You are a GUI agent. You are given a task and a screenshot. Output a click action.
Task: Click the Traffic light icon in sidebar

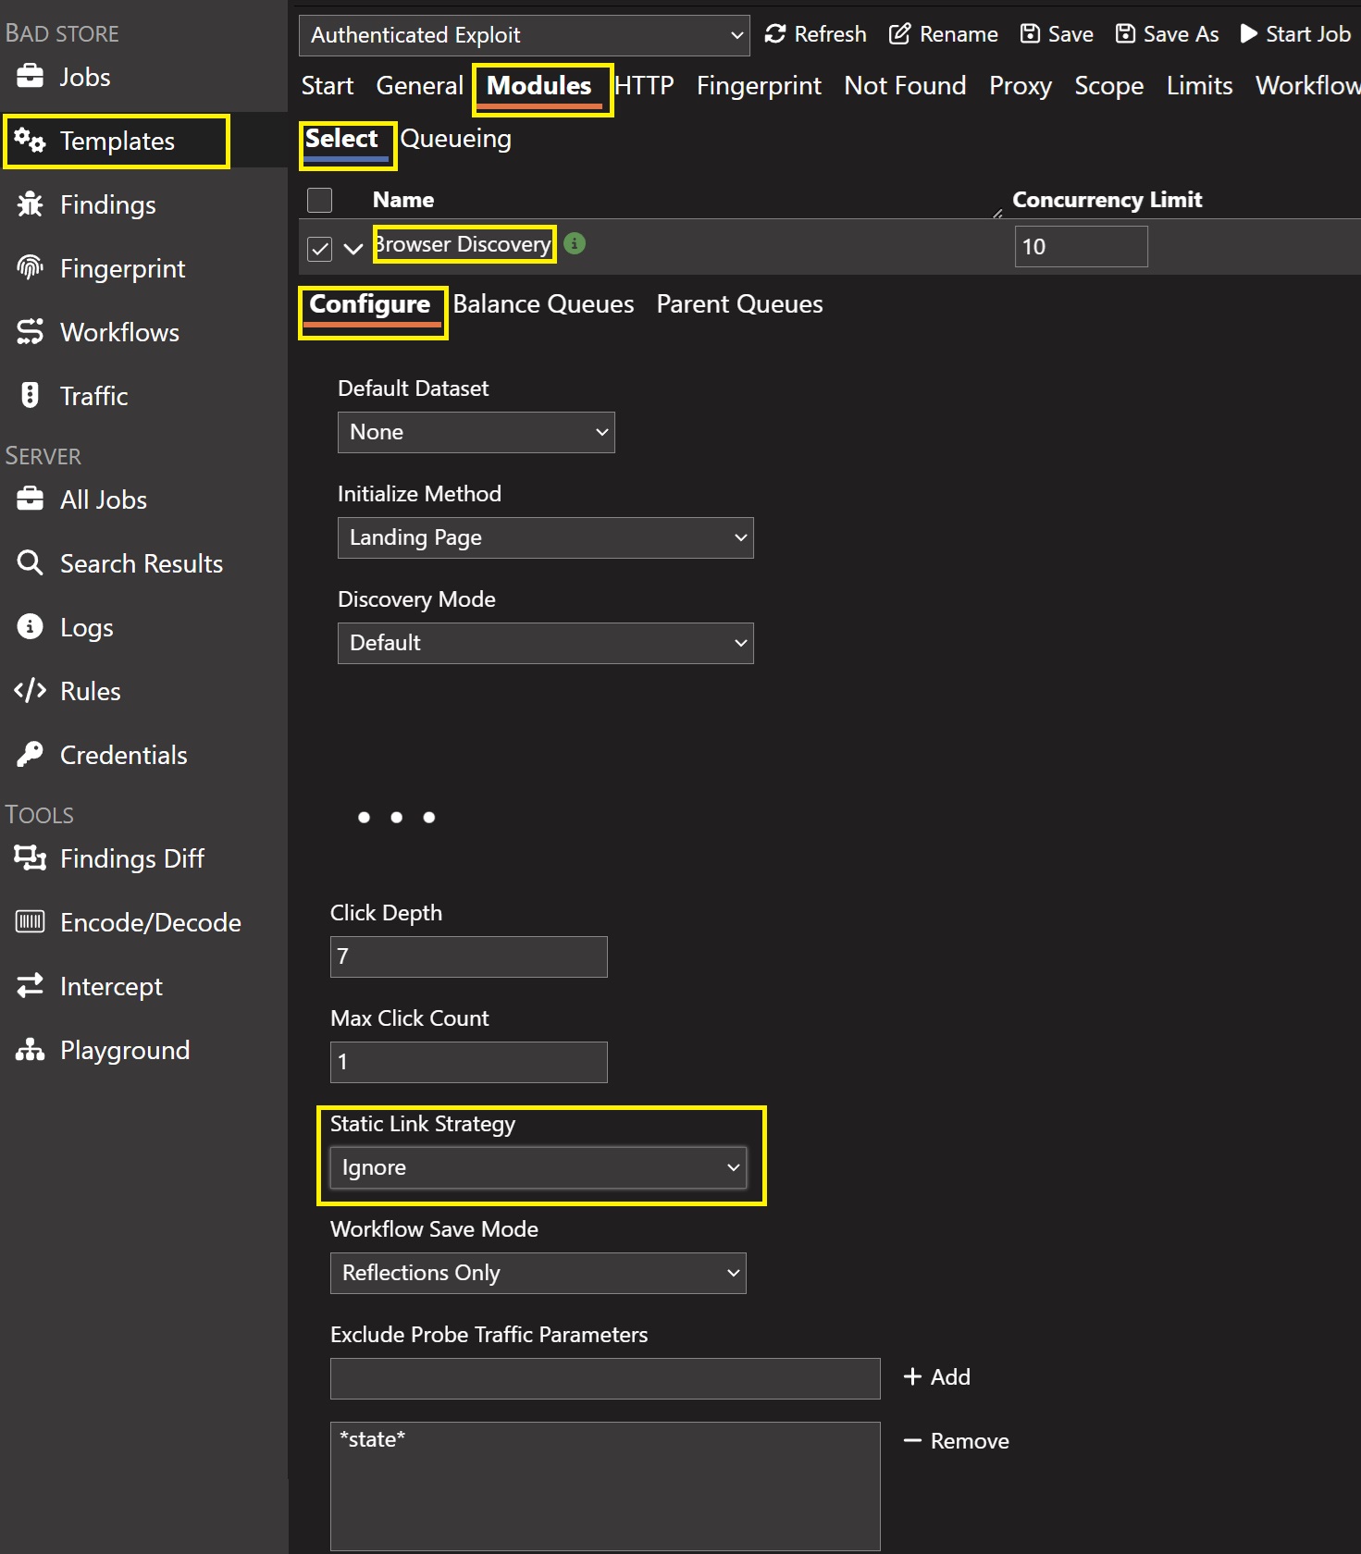[30, 396]
